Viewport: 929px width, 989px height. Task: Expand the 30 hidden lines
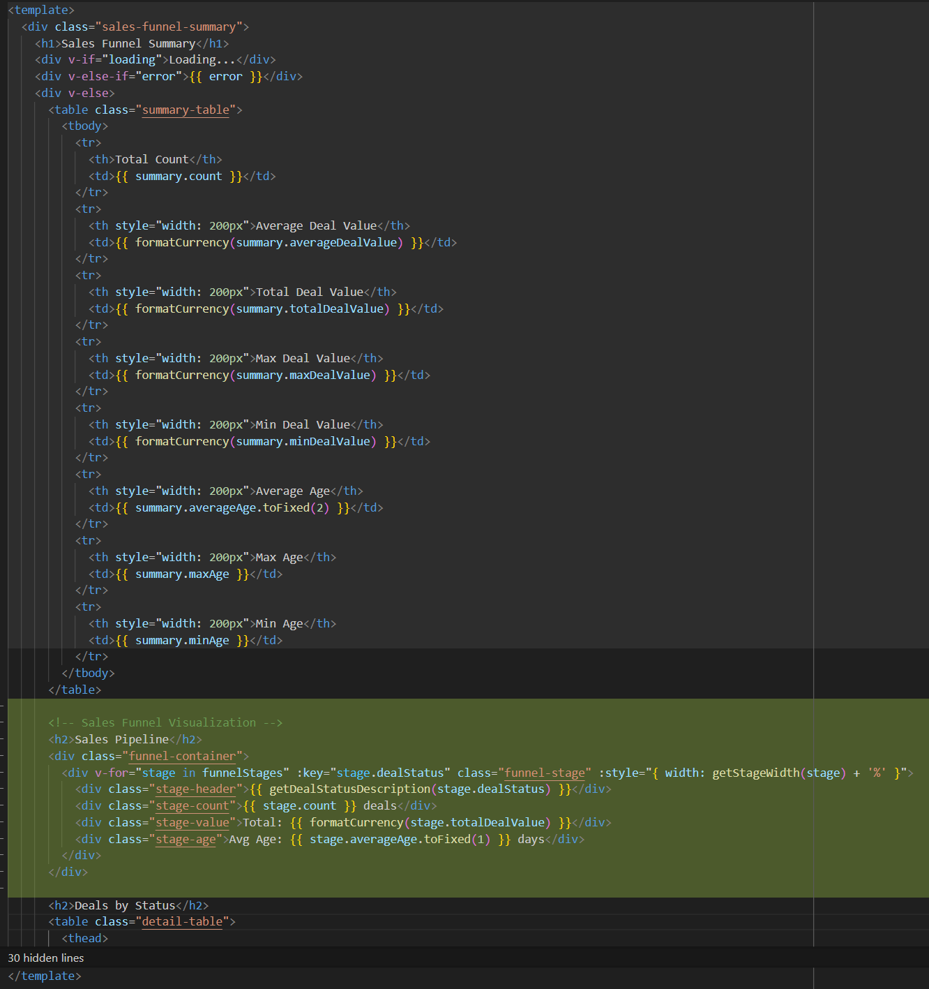[x=45, y=958]
